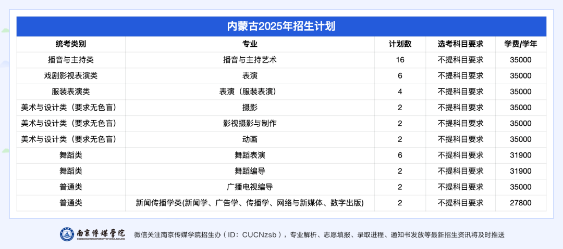Click plan count 6 in 舞蹈表演 row
The height and width of the screenshot is (249, 563).
point(400,155)
